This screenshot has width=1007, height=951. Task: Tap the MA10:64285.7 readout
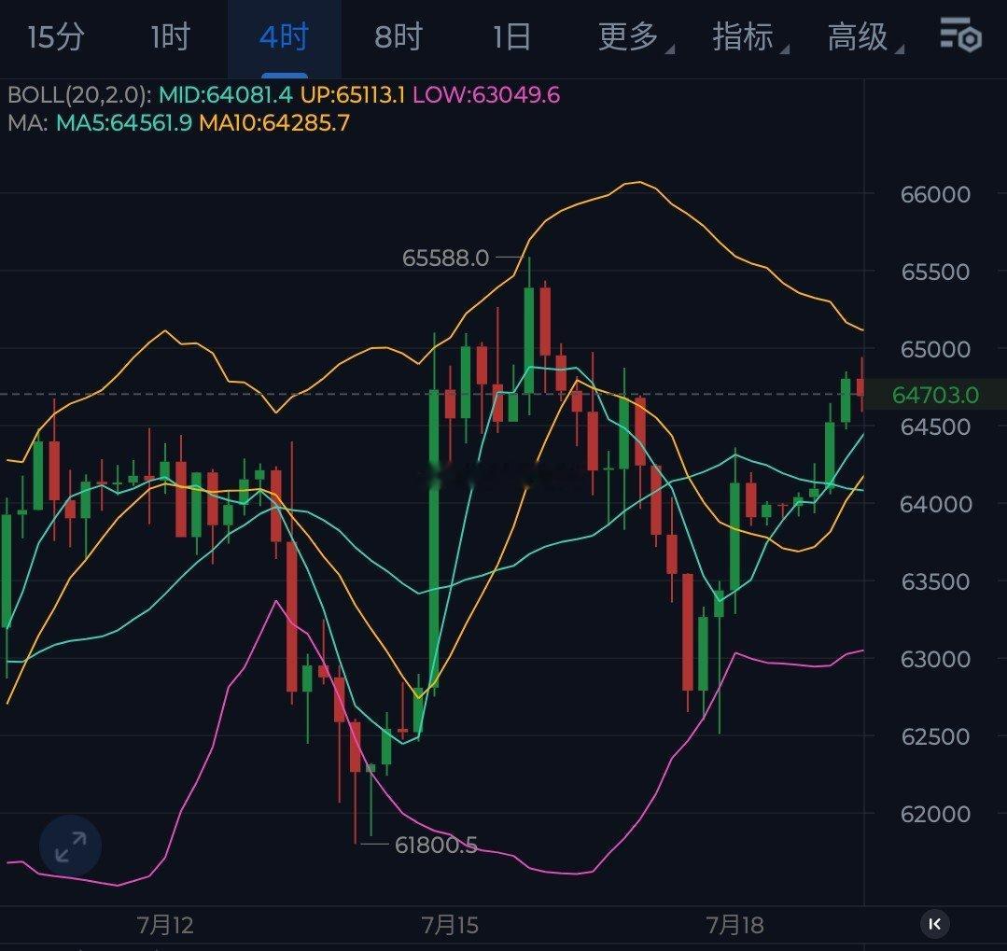pos(274,122)
